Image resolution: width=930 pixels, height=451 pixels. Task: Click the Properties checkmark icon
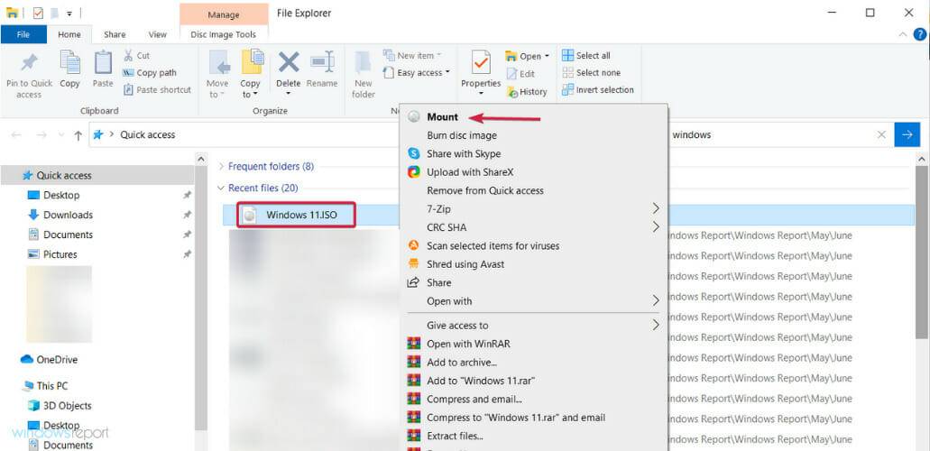coord(481,62)
